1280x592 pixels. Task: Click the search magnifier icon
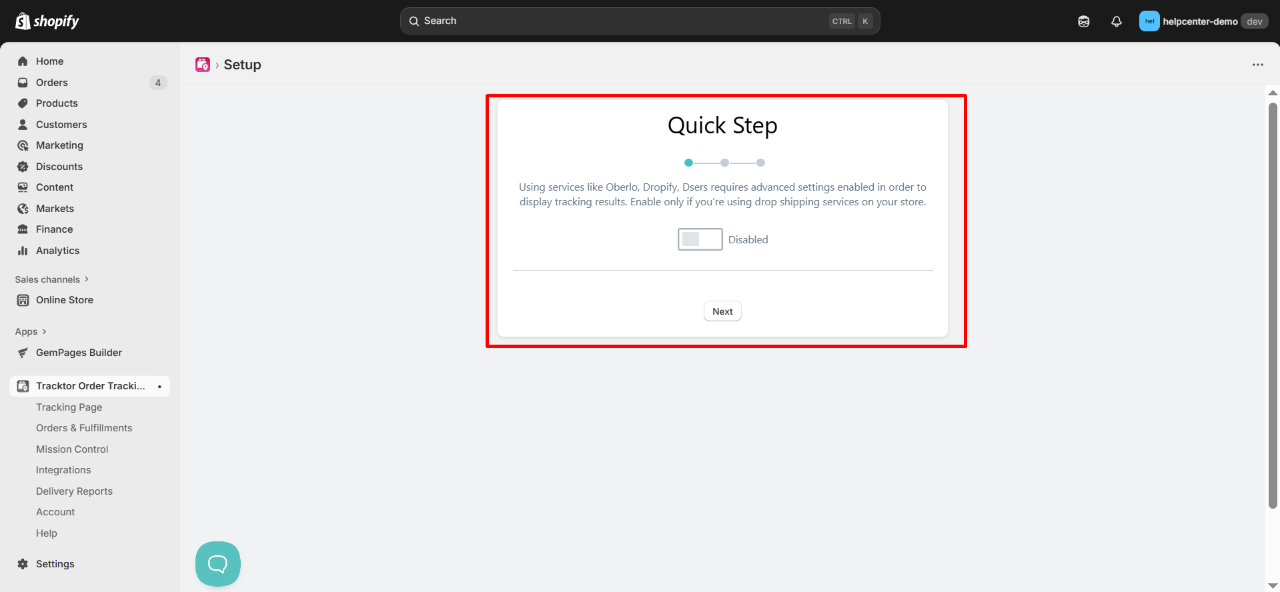coord(414,21)
